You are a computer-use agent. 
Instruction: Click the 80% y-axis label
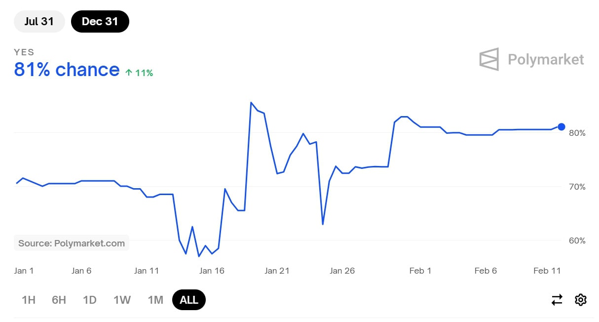point(577,133)
